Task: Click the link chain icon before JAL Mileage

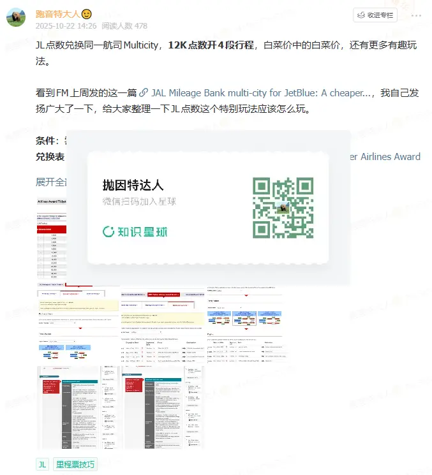Action: tap(144, 93)
